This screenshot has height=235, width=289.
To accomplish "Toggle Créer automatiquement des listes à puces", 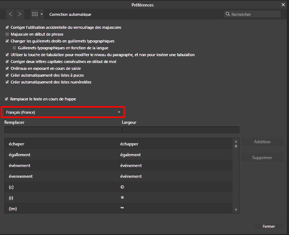I will (7, 75).
